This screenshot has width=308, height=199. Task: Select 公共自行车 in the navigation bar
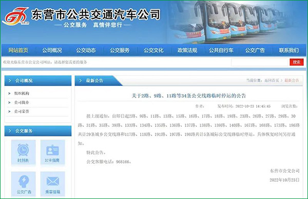click(221, 50)
